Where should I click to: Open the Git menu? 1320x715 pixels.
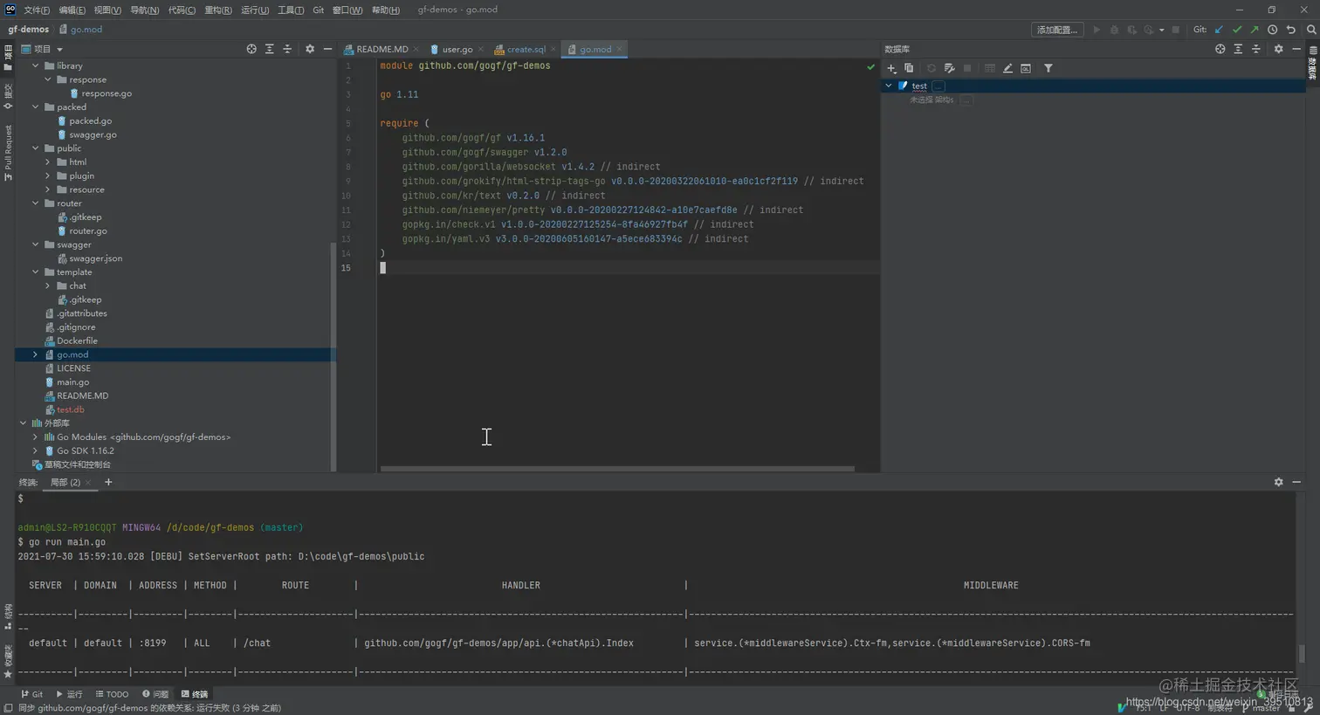pos(318,10)
